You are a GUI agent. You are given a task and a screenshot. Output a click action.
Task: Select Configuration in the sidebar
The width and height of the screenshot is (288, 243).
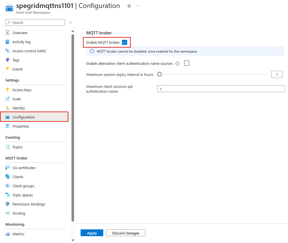[x=35, y=117]
